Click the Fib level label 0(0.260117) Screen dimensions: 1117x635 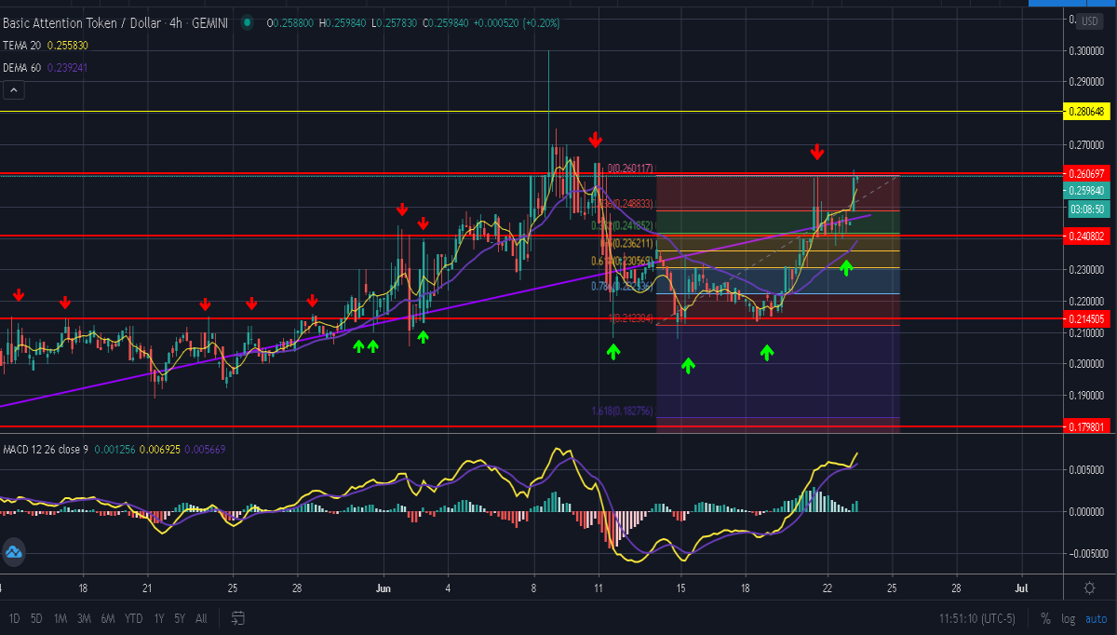[631, 169]
